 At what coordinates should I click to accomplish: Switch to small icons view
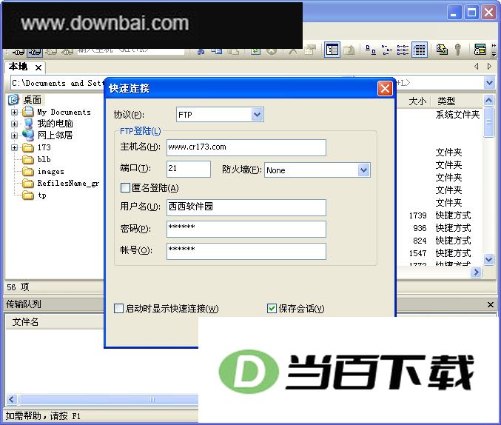pyautogui.click(x=387, y=50)
